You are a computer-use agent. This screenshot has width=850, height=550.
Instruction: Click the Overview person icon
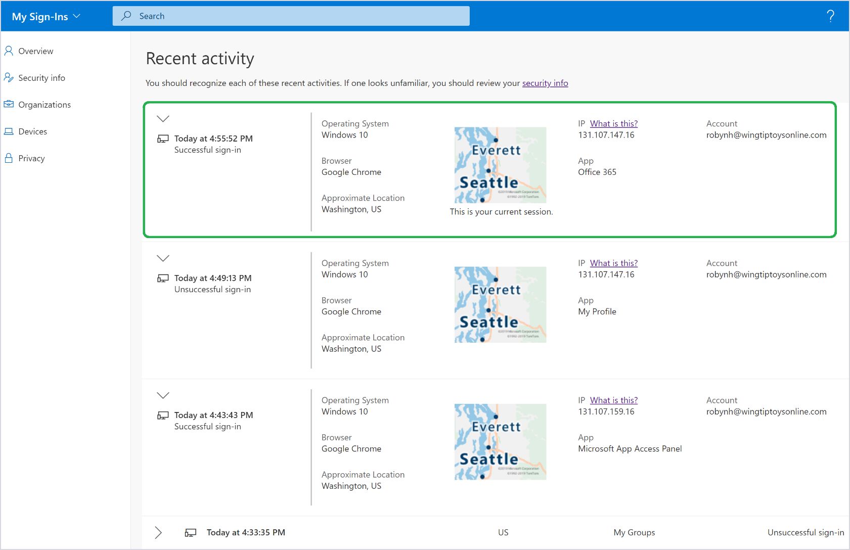coord(9,51)
